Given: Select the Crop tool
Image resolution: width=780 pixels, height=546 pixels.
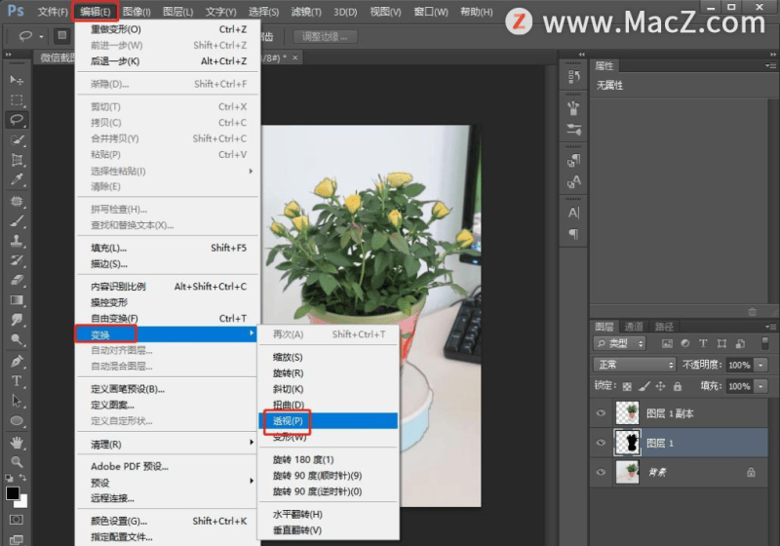Looking at the screenshot, I should click(x=17, y=160).
